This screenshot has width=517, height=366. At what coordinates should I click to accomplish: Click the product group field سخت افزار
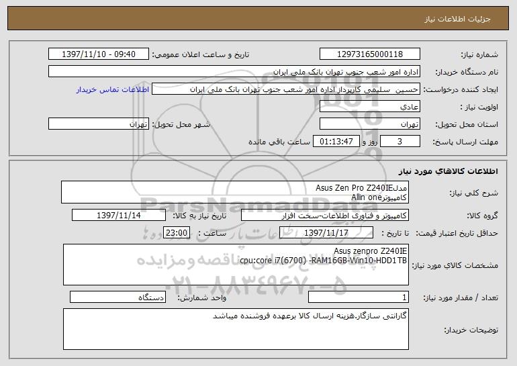tap(325, 216)
